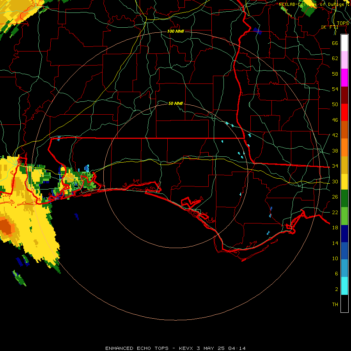Screen dimensions: 351x351
Task: Click the 54 legend value
Action: coord(335,89)
